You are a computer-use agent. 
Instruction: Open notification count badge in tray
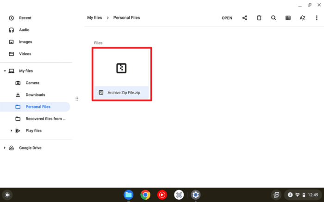(290, 195)
